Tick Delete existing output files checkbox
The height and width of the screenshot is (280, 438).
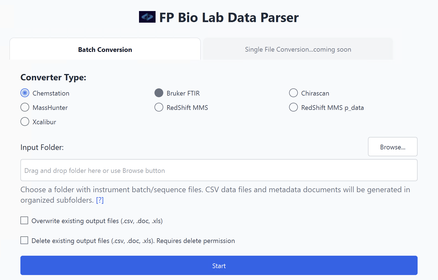(24, 241)
